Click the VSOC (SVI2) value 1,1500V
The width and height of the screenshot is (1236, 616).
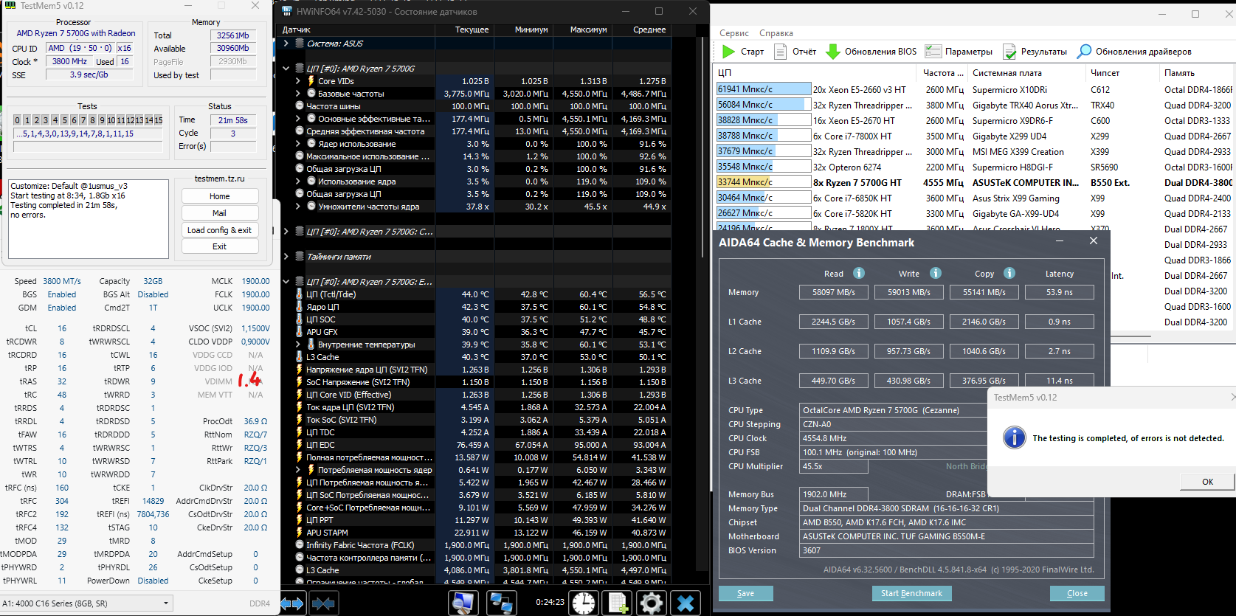[255, 328]
